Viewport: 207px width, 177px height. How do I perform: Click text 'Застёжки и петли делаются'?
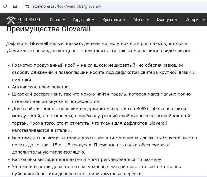(x=42, y=167)
